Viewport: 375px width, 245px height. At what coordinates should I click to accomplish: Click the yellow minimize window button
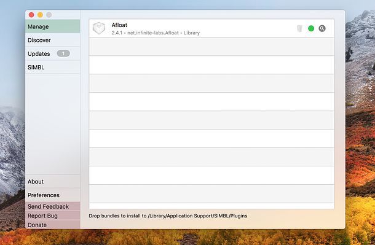pyautogui.click(x=40, y=15)
